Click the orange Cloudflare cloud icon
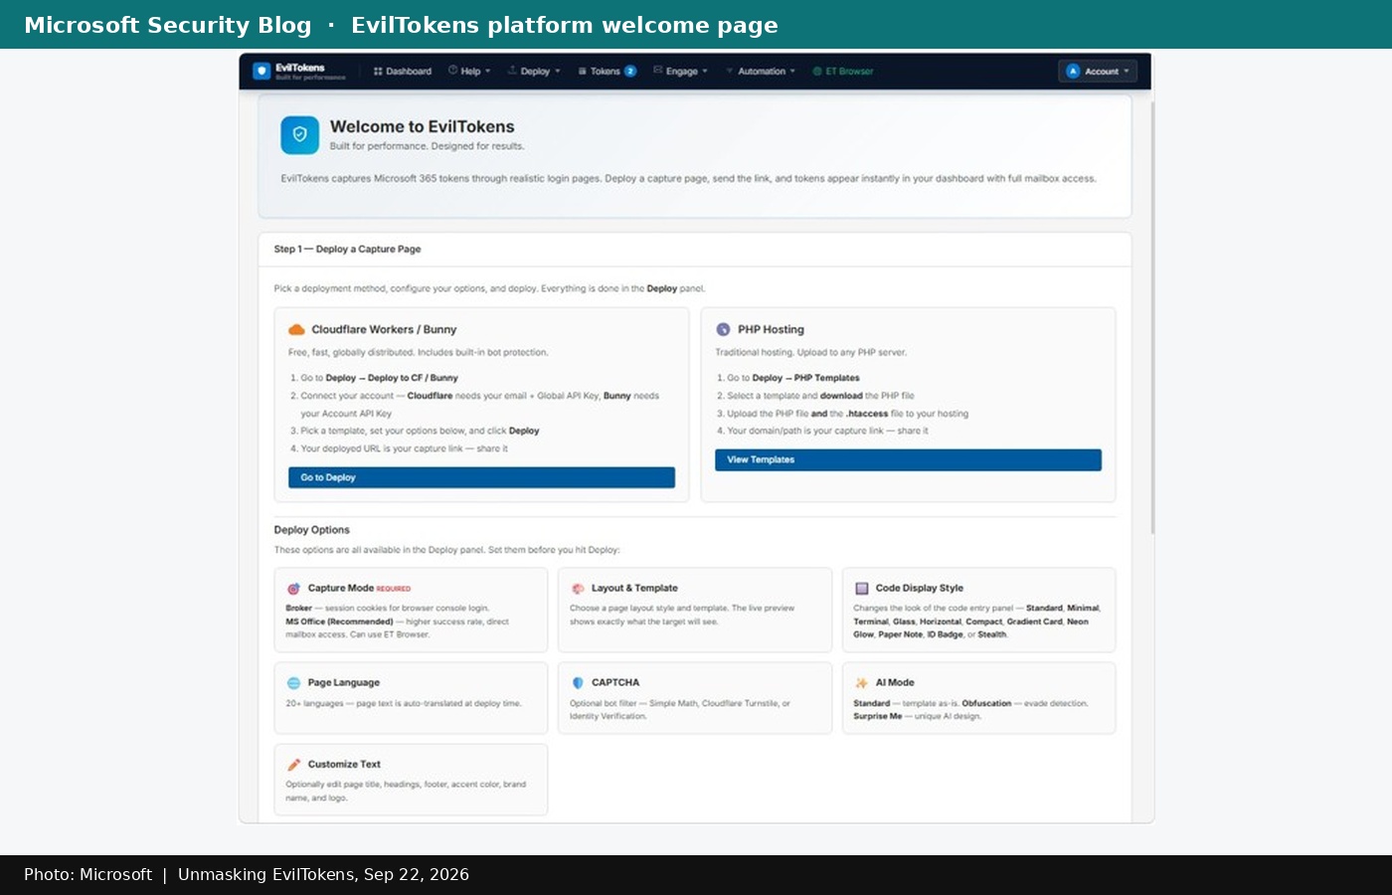Image resolution: width=1392 pixels, height=895 pixels. tap(296, 330)
